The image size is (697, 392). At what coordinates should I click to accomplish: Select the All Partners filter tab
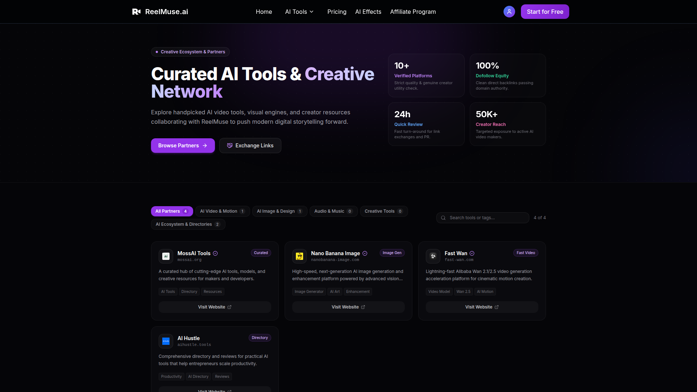(172, 211)
